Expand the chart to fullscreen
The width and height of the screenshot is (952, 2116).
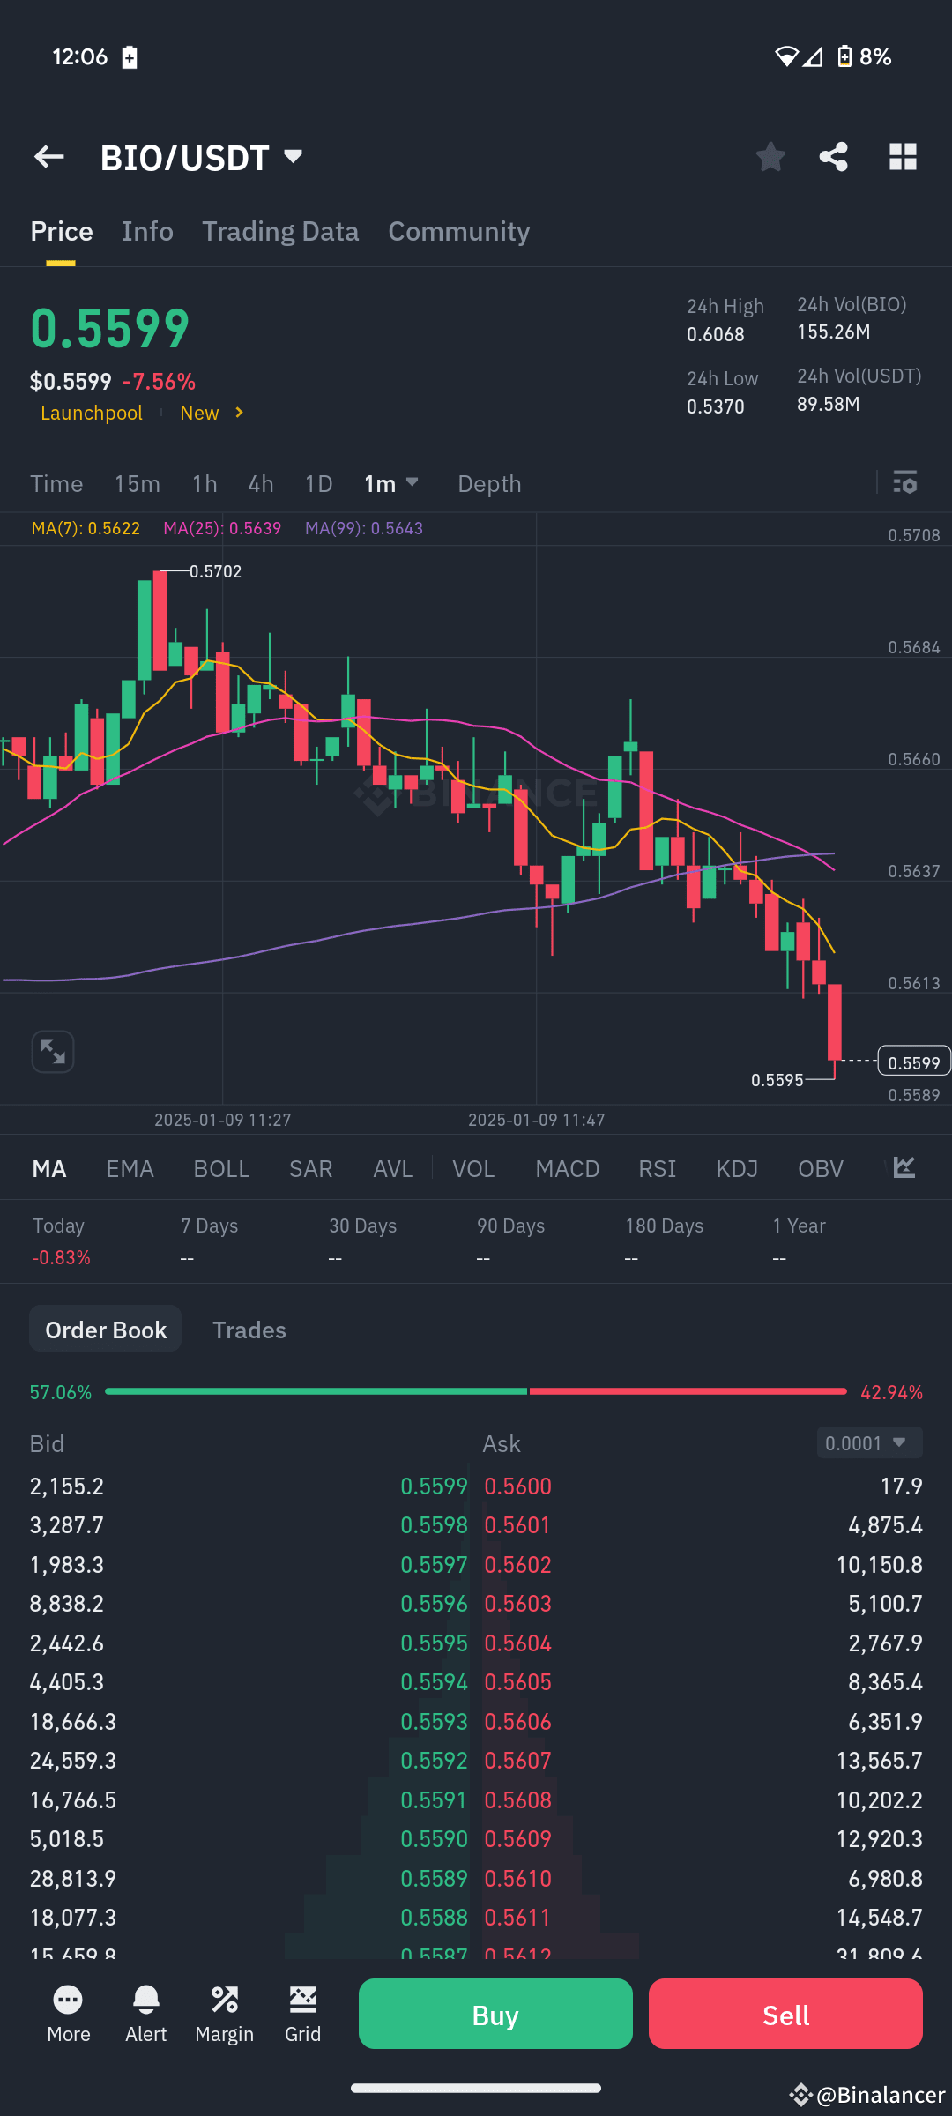pos(53,1052)
